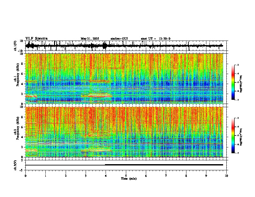Click the "-3" label on ch.1 color bar
Screen dimensions: 255x197
(238, 65)
